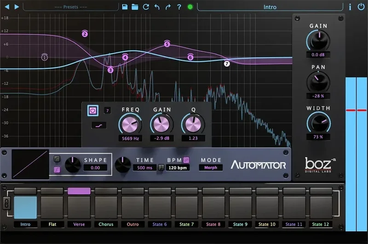Click the State 10 label

(267, 224)
